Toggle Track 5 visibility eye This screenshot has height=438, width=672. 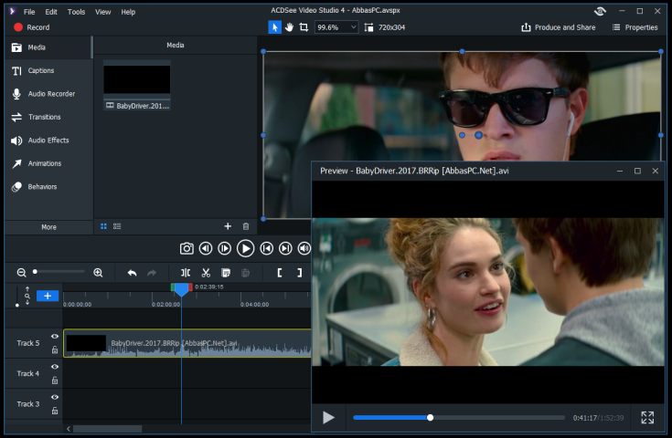tap(55, 337)
